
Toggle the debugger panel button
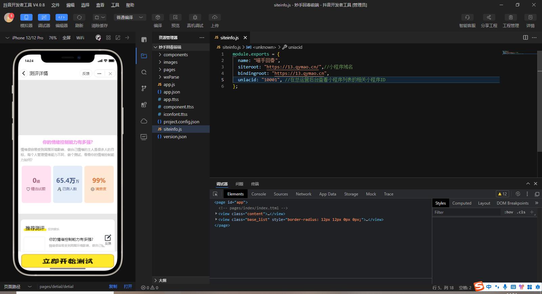tap(44, 17)
